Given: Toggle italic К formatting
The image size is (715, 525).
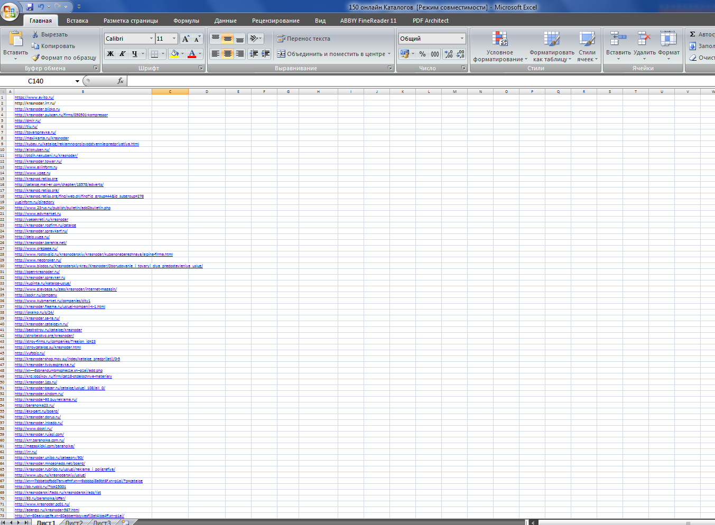Looking at the screenshot, I should pos(123,54).
